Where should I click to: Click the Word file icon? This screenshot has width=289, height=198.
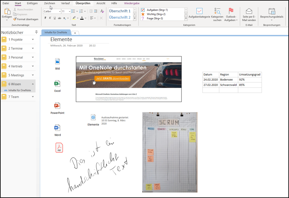[57, 128]
